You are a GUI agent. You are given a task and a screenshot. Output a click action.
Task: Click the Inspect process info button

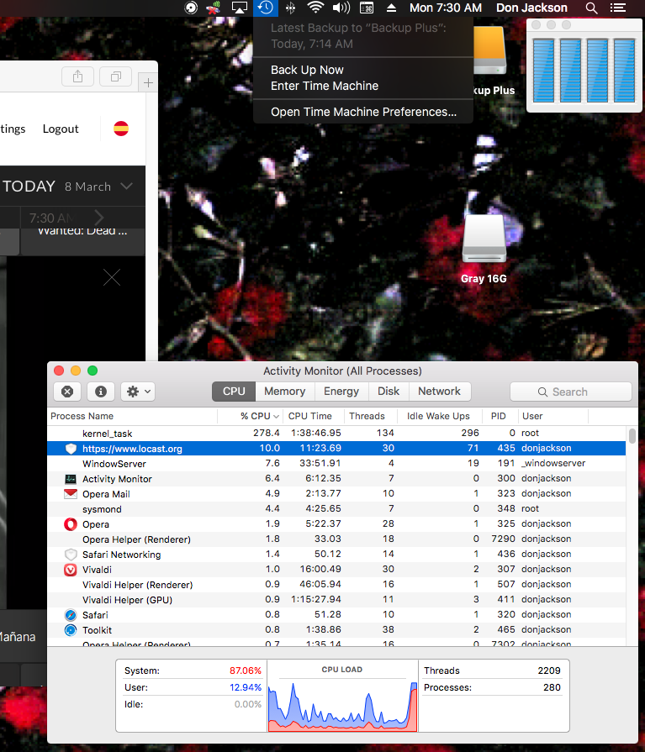tap(101, 392)
